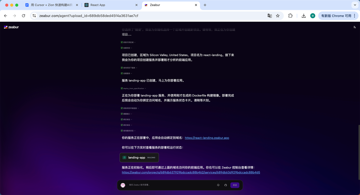Click the pink user avatar in the chat box
This screenshot has width=360, height=195.
123,185
